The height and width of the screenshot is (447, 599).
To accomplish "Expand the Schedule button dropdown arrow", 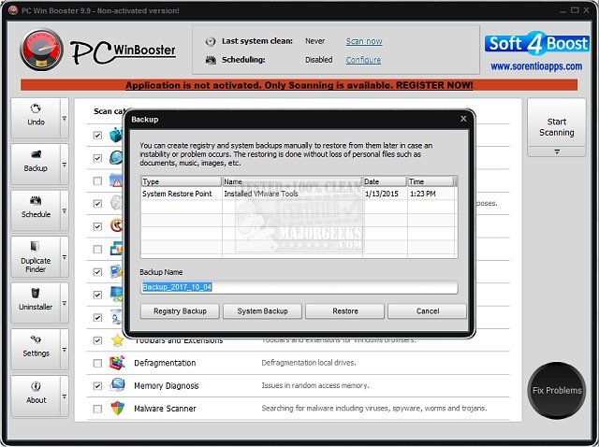I will pos(65,210).
